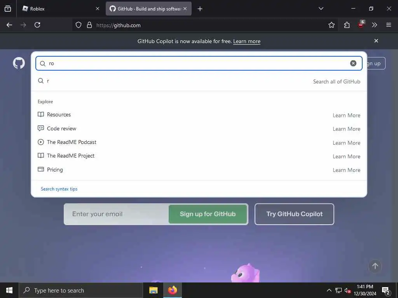Open the tracking protection shield icon
Screen dimensions: 398x298
pos(79,25)
